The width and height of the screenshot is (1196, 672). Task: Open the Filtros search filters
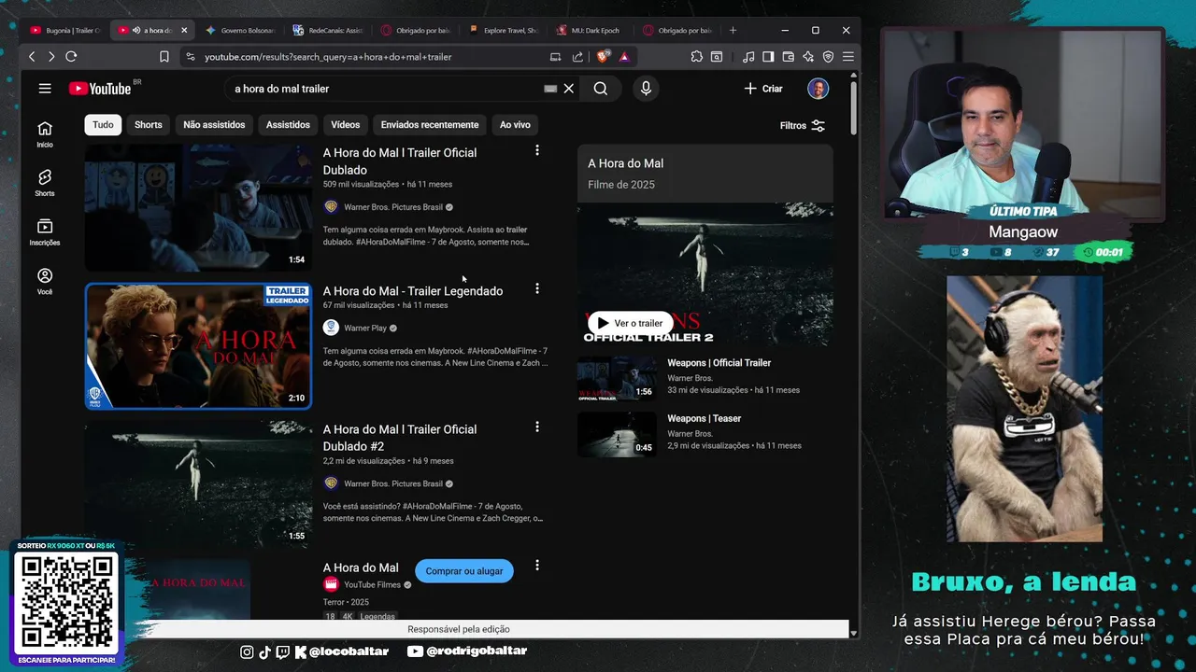click(803, 125)
